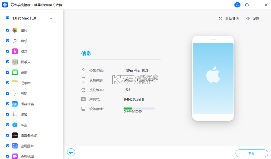Viewport: 271px width, 159px height.
Task: Click the system version Apple icon
Action: (x=84, y=89)
